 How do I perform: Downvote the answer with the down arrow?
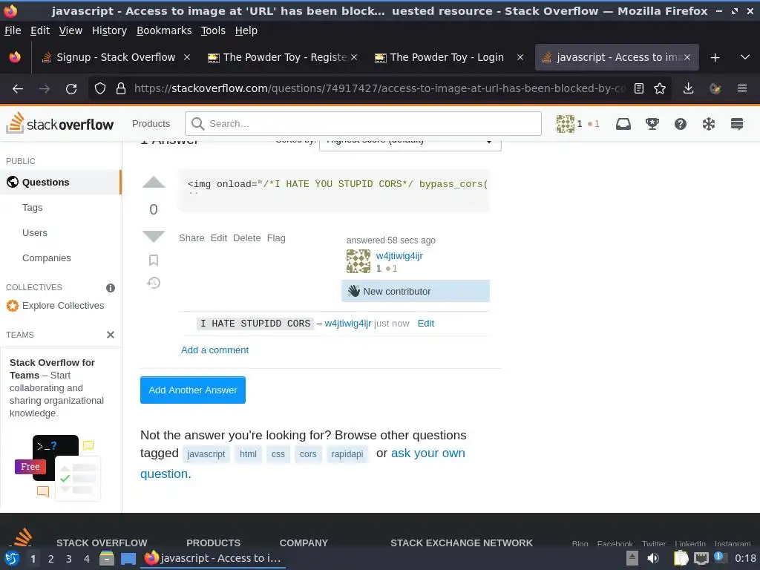154,236
